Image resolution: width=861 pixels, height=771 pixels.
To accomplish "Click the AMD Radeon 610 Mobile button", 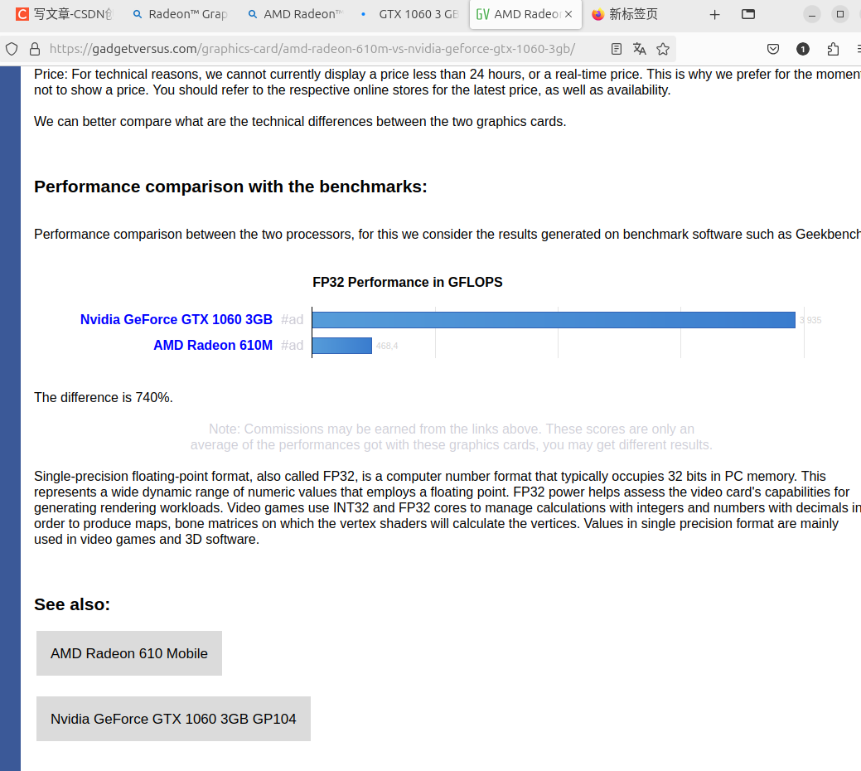I will coord(129,653).
